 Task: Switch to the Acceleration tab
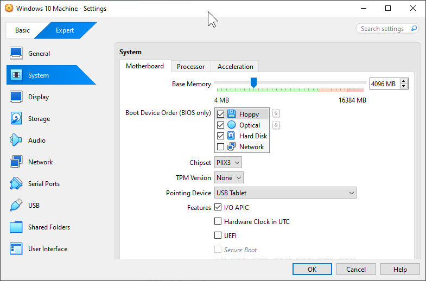pyautogui.click(x=235, y=67)
